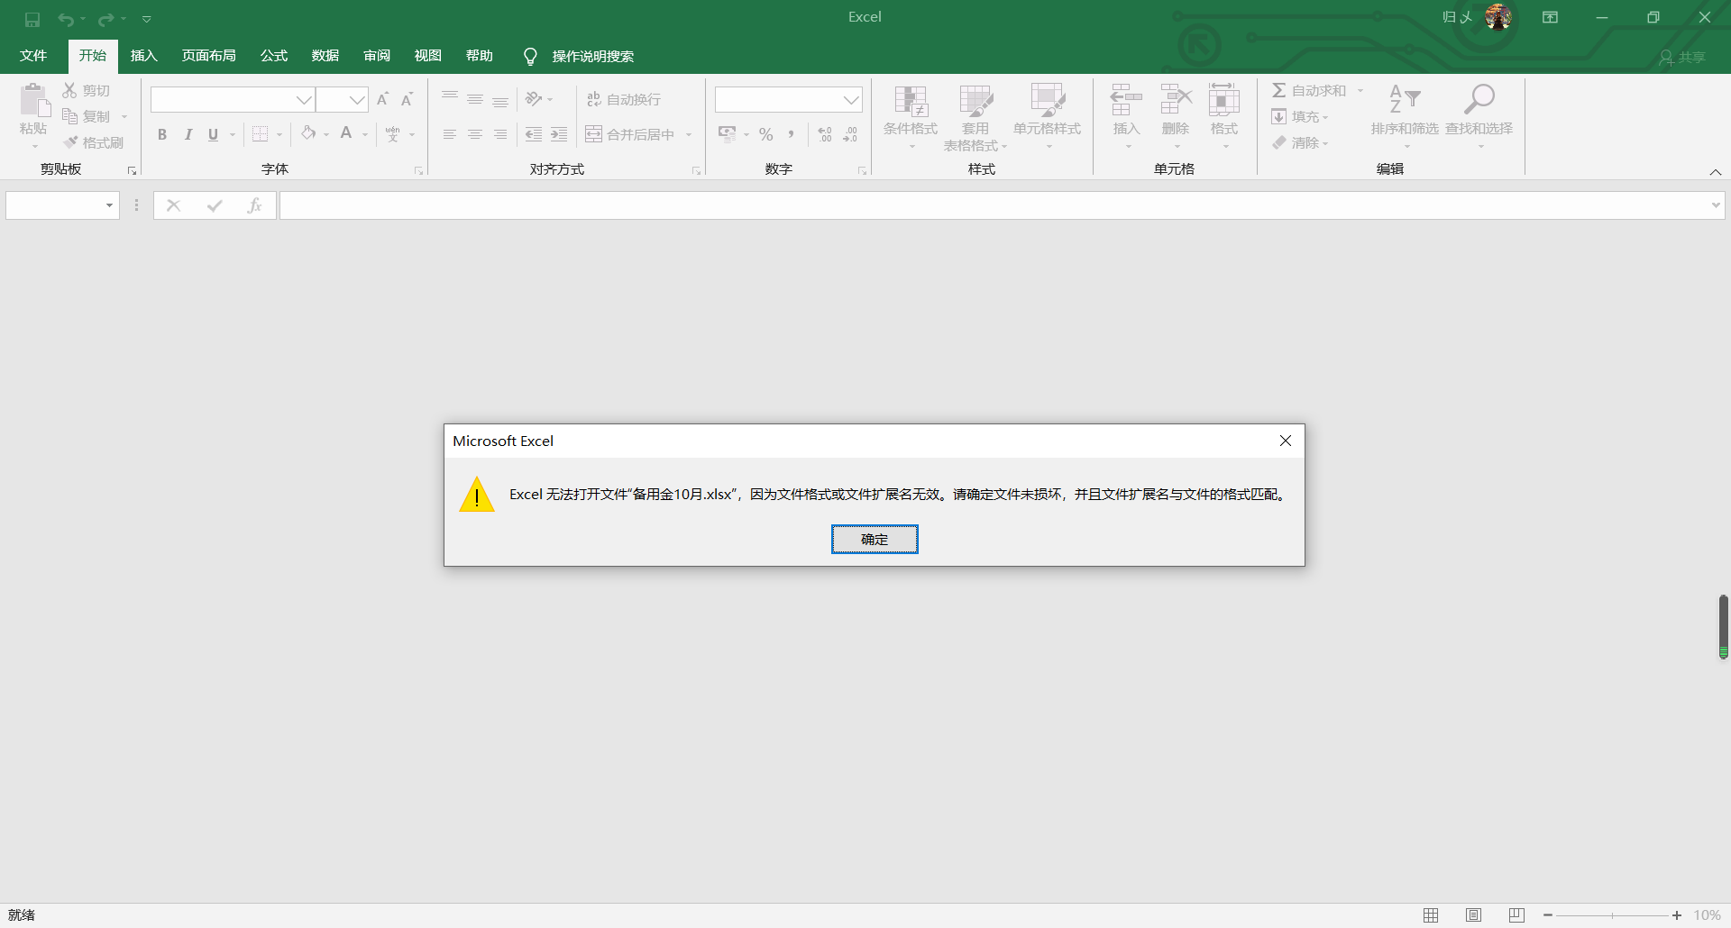Switch to the 数据 Data tab

pyautogui.click(x=325, y=56)
